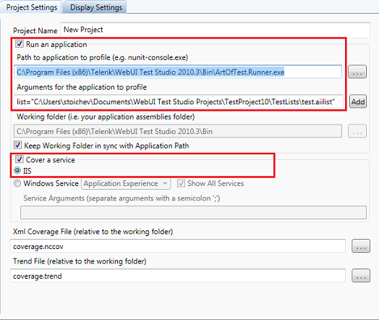This screenshot has height=320, width=379.
Task: Uncheck Keep Working Folder in sync checkbox
Action: coord(17,145)
